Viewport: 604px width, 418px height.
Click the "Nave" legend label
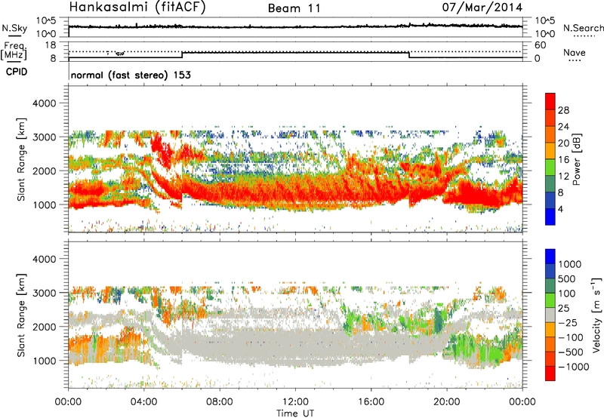tap(575, 52)
